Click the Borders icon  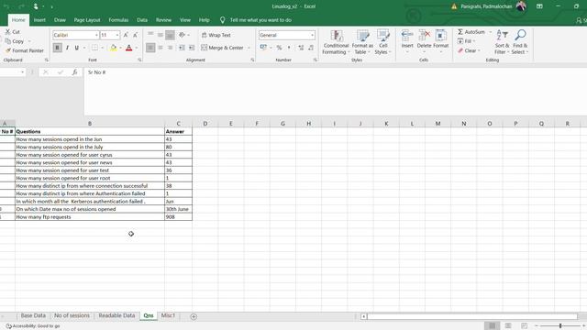point(94,48)
